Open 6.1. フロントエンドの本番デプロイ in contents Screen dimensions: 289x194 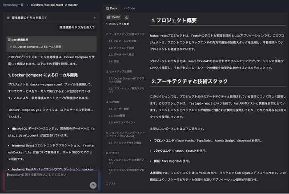tap(126, 162)
